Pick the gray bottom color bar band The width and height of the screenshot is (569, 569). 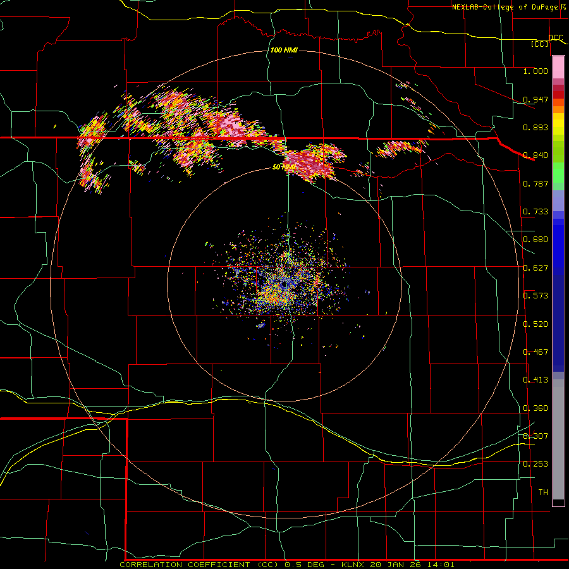pyautogui.click(x=558, y=439)
